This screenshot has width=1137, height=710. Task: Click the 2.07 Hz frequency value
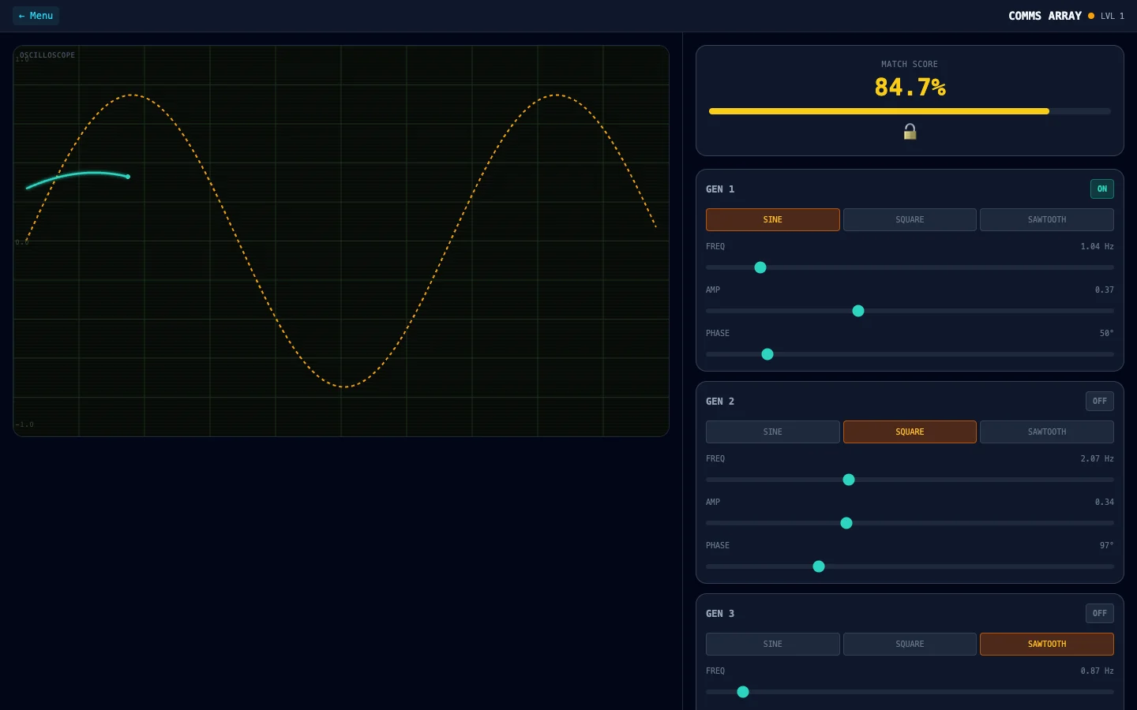click(x=1097, y=458)
